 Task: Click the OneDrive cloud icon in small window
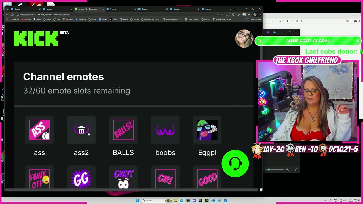(x=274, y=32)
